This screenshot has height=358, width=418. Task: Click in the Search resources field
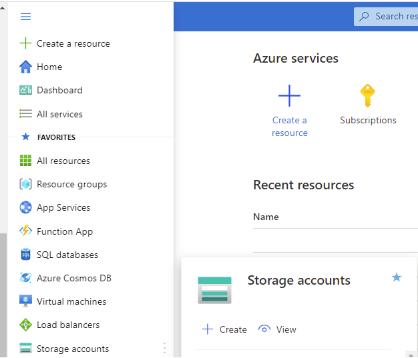386,17
